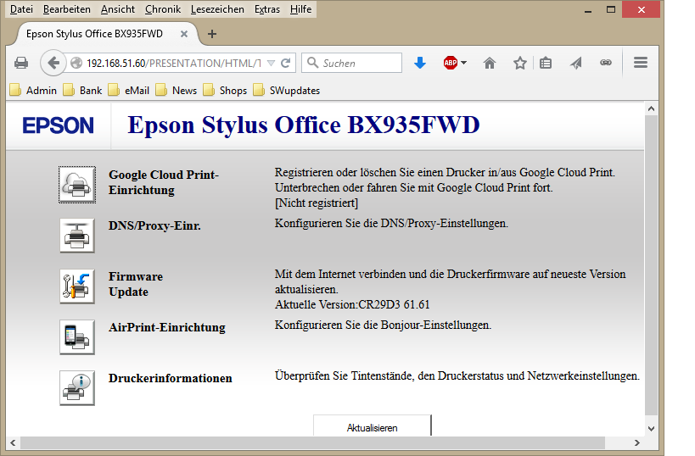Click the Adblock Plus ABP icon

pos(451,63)
